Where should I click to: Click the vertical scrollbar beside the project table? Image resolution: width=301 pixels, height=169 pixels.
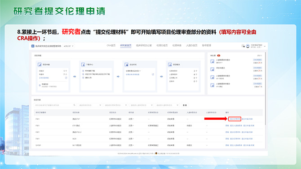click(x=266, y=88)
